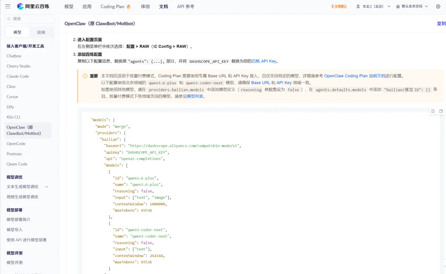446x274 pixels.
Task: Open 应用 in the top navigation bar
Action: coord(87,6)
